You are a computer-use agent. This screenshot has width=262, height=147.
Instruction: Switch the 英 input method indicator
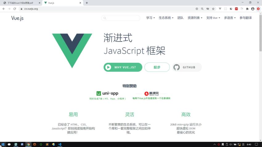(243, 145)
